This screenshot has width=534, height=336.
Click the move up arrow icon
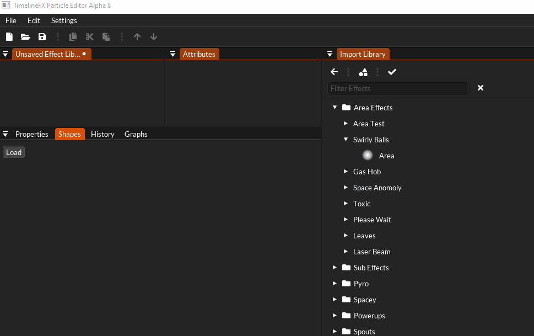click(x=137, y=37)
